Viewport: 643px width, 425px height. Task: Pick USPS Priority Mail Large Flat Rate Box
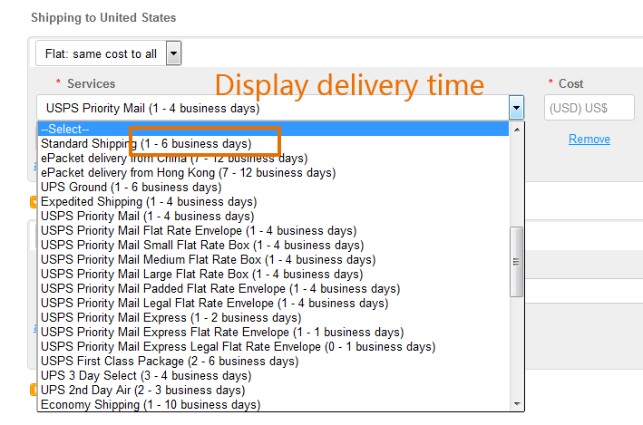click(274, 275)
